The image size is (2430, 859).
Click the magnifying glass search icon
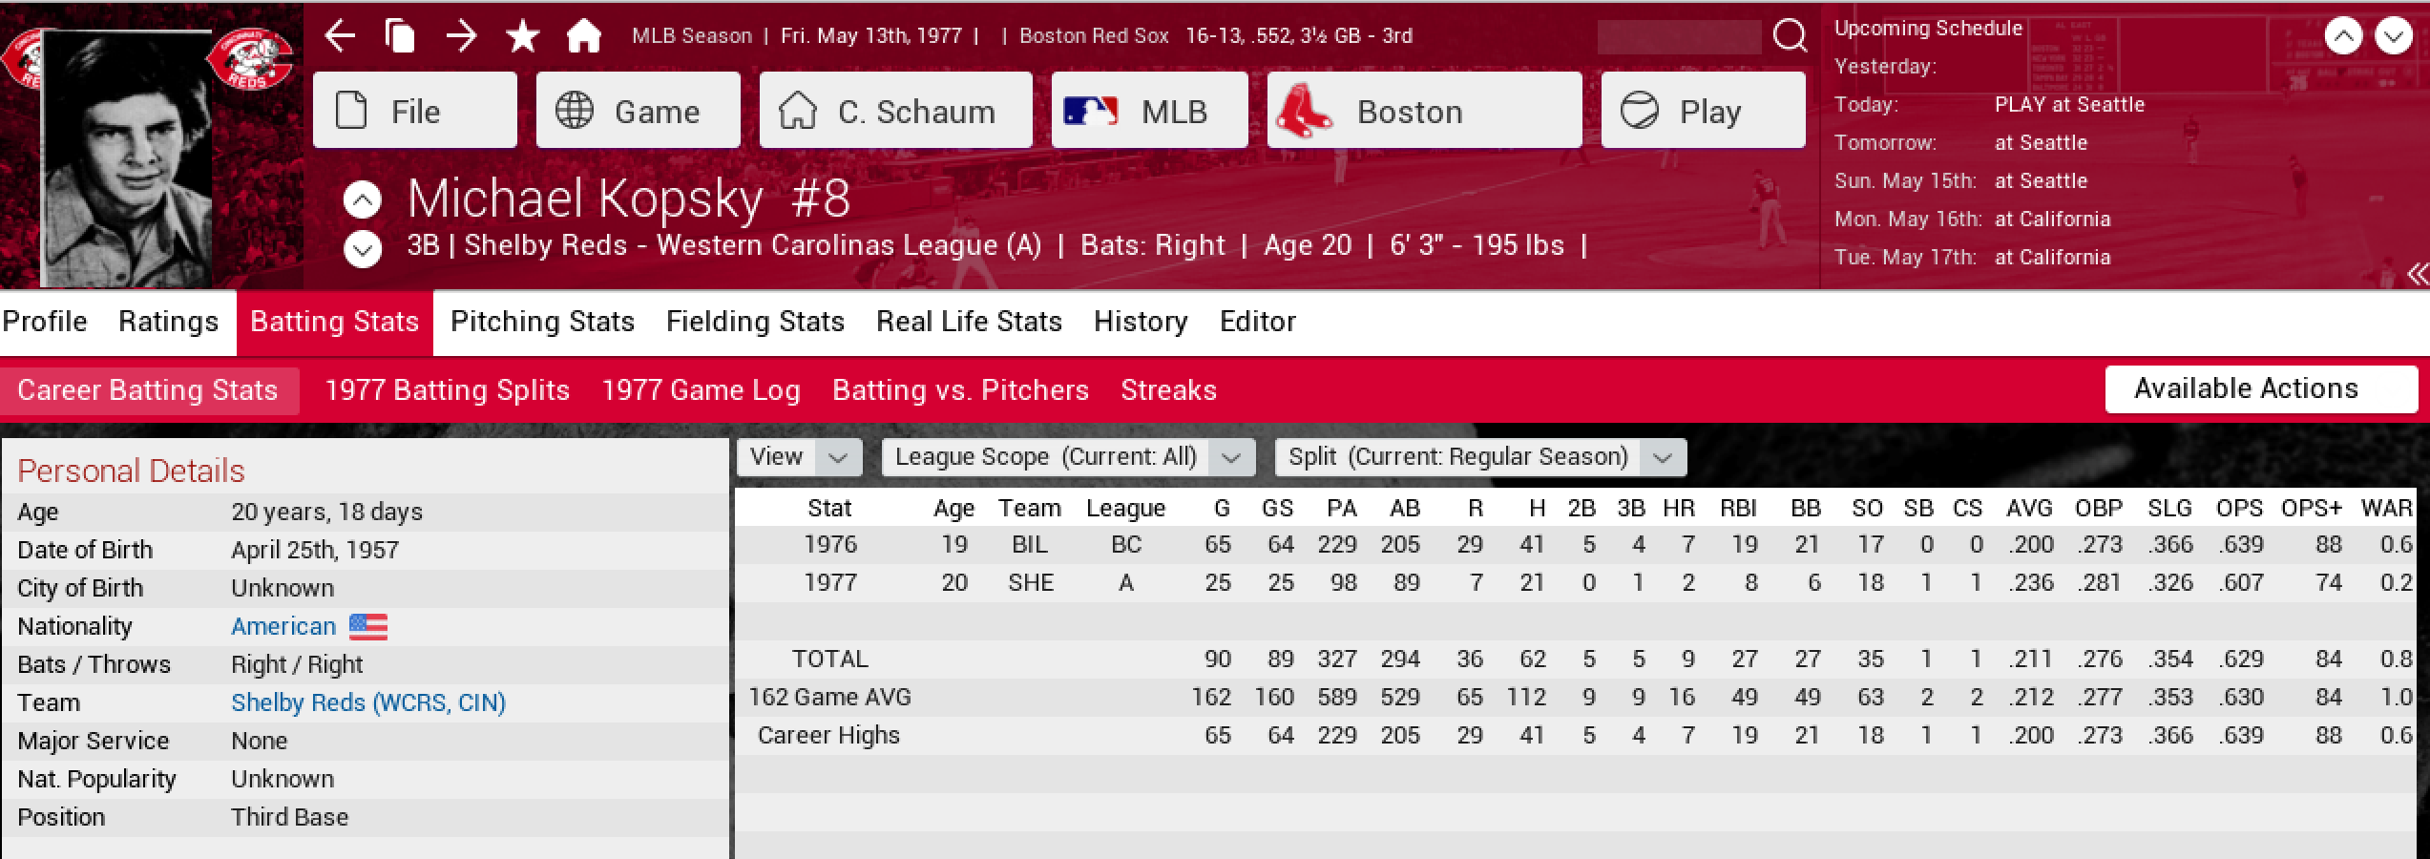click(1790, 36)
